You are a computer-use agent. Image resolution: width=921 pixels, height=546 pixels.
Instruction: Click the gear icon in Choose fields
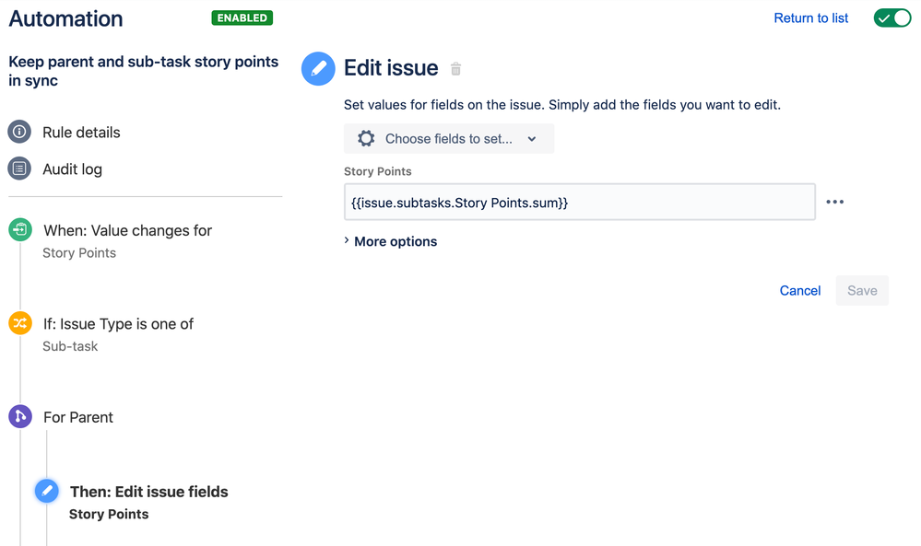click(x=366, y=138)
